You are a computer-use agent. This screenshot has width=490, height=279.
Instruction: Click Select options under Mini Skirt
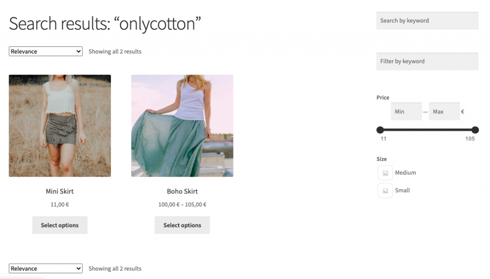tap(60, 225)
